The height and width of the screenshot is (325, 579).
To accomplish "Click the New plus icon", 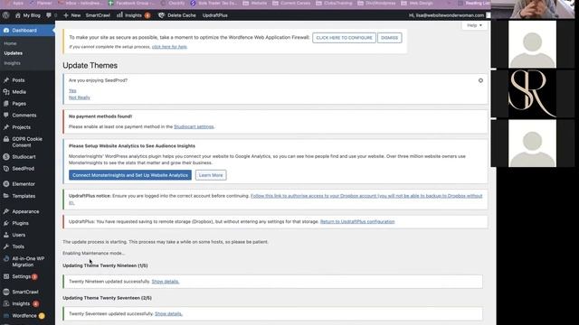I will (x=66, y=15).
